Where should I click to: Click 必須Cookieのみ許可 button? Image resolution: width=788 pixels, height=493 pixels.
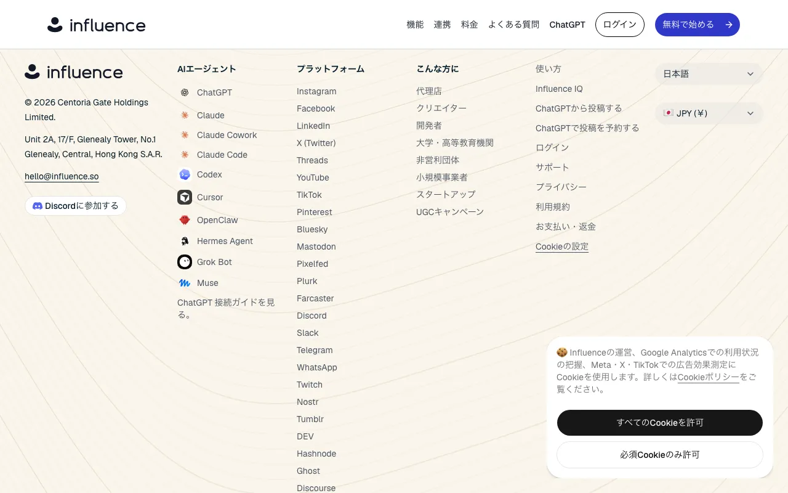pos(660,455)
